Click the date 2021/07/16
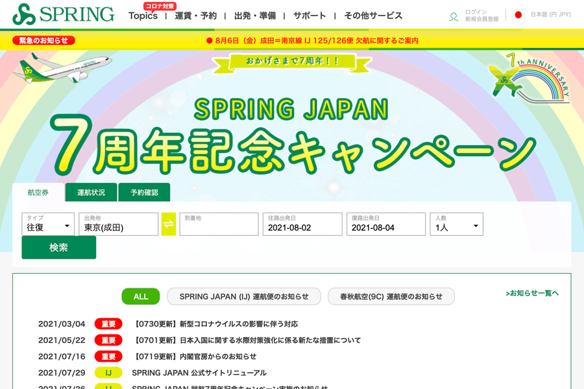 point(62,357)
